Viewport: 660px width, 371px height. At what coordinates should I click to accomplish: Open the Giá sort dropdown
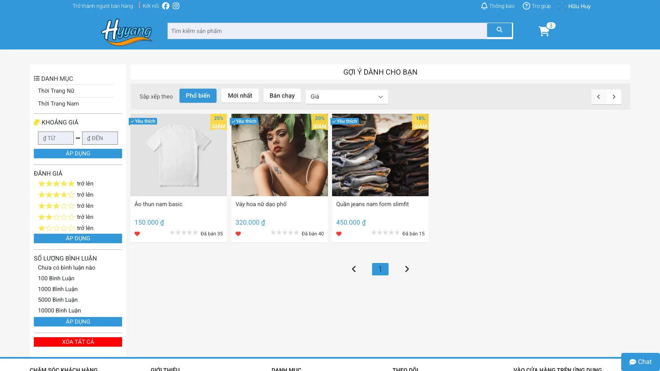click(x=347, y=97)
